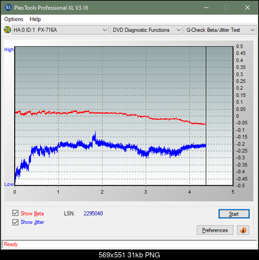Click the Ready status bar text
The height and width of the screenshot is (260, 259).
coord(11,245)
